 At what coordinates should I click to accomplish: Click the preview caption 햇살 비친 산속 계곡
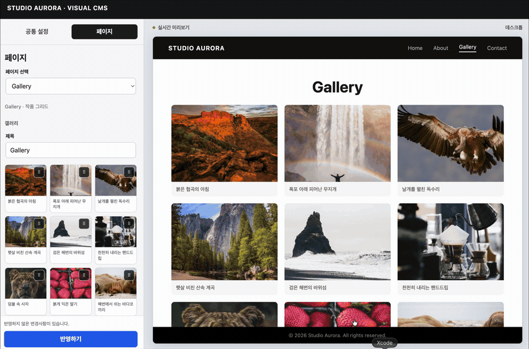195,288
